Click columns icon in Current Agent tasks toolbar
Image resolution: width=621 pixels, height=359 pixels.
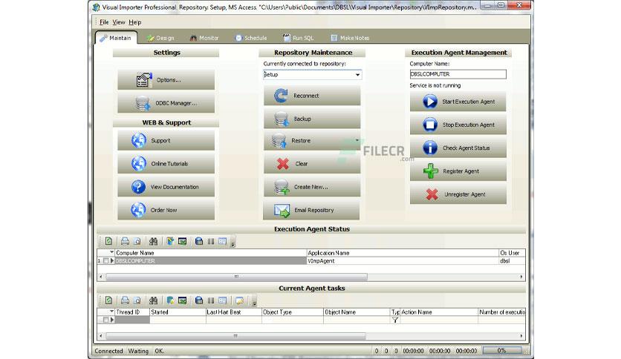[x=211, y=300]
